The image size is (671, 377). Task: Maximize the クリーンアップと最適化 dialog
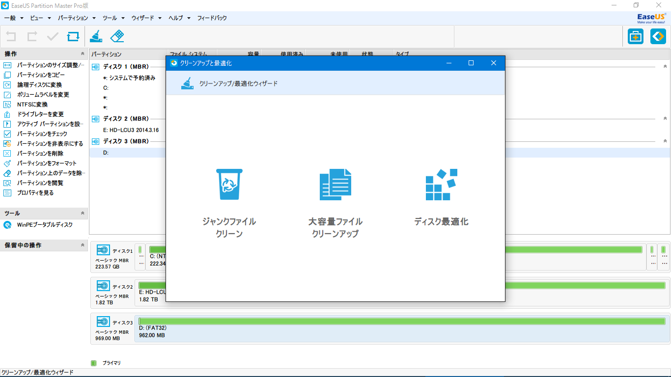tap(471, 63)
